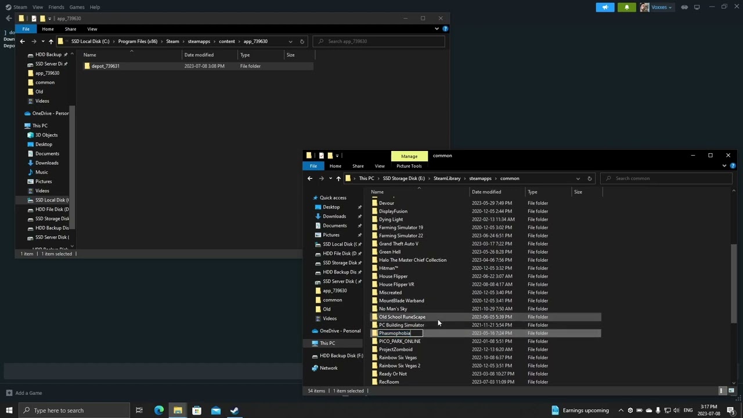Expand ribbon chevron in app_739630 window
Viewport: 743px width, 418px height.
point(437,28)
